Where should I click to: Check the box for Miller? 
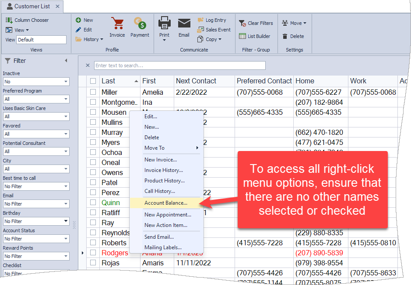[x=93, y=92]
